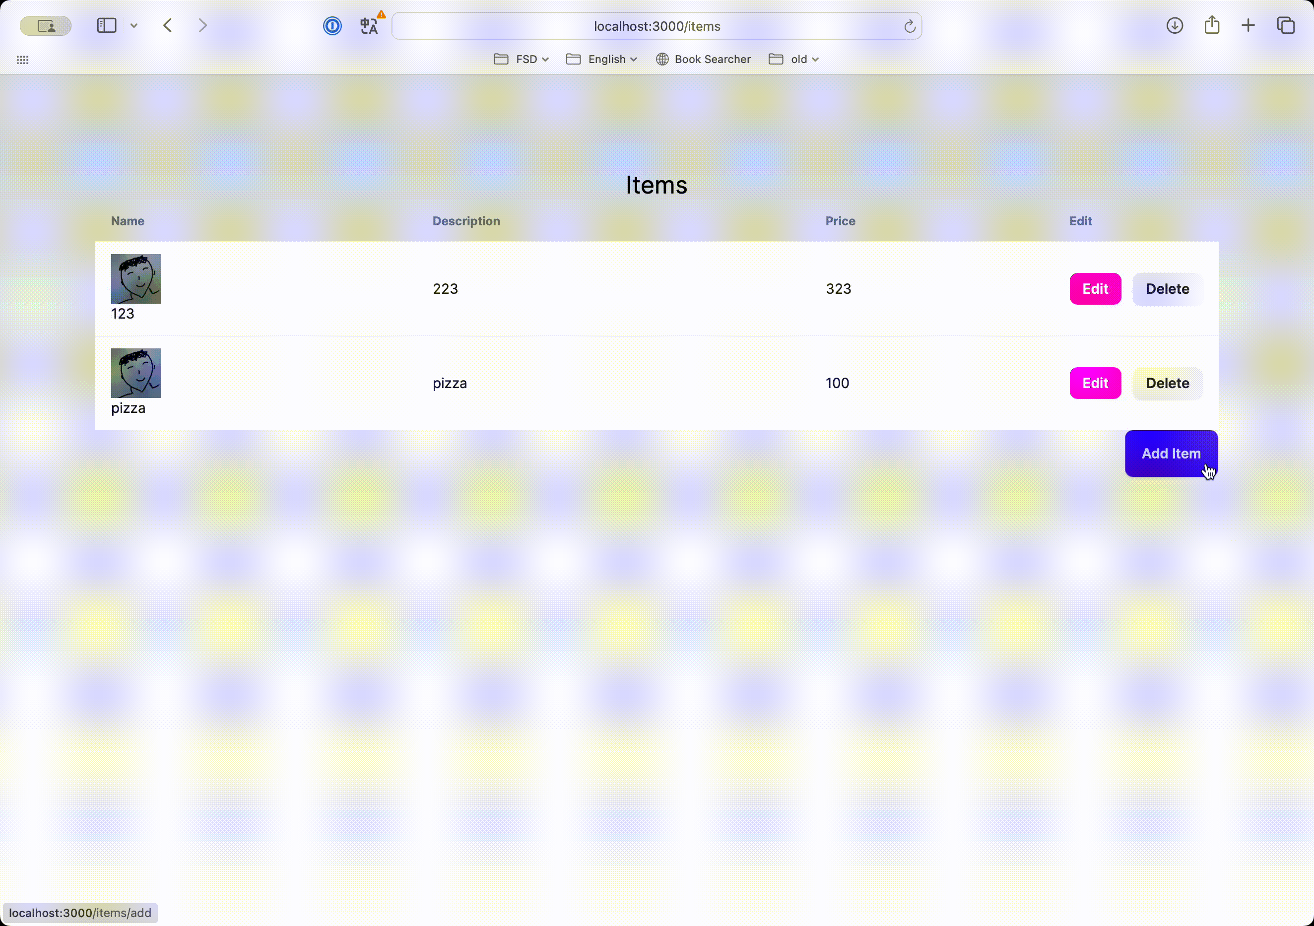Click the description cell "223"
Screen dimensions: 1314x926
[x=445, y=289]
